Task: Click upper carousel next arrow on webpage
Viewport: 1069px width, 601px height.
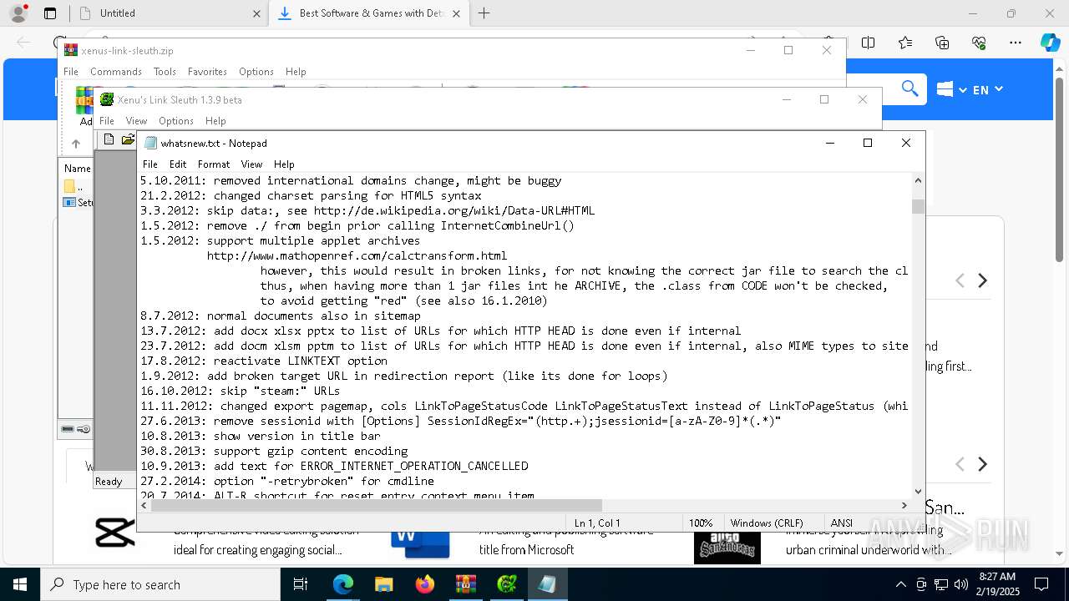Action: (x=983, y=280)
